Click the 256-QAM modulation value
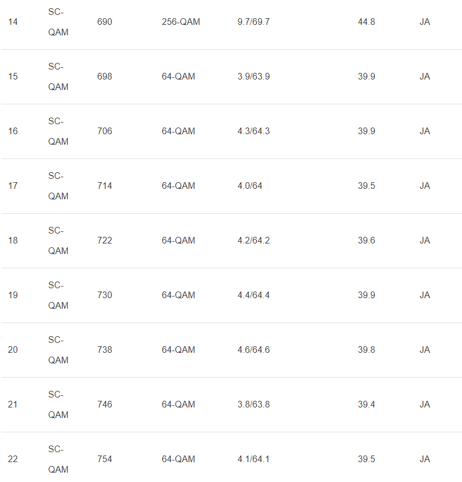The width and height of the screenshot is (462, 482). 180,22
